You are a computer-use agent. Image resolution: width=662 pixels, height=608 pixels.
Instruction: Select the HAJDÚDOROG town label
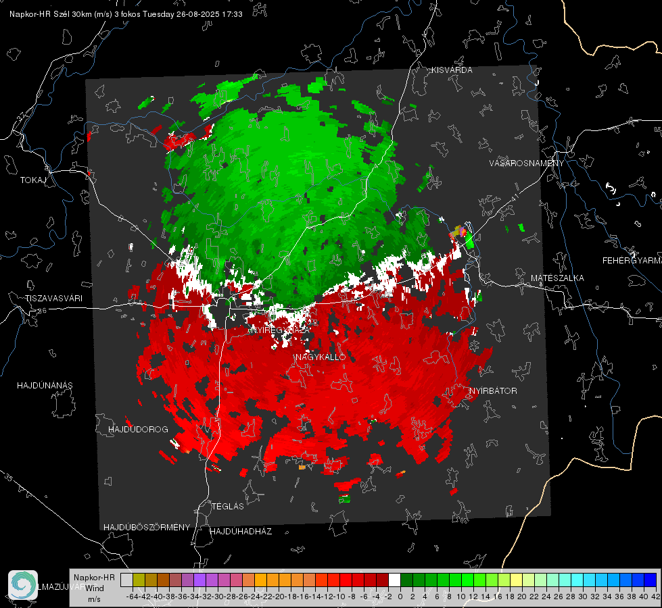(x=138, y=430)
